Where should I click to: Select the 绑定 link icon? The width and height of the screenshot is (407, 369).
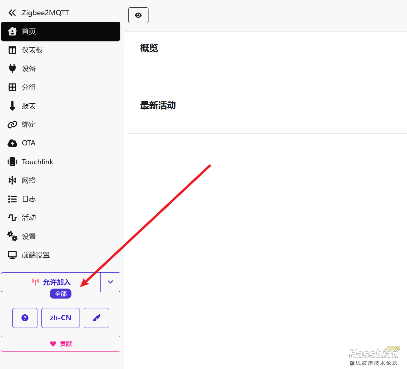[12, 125]
